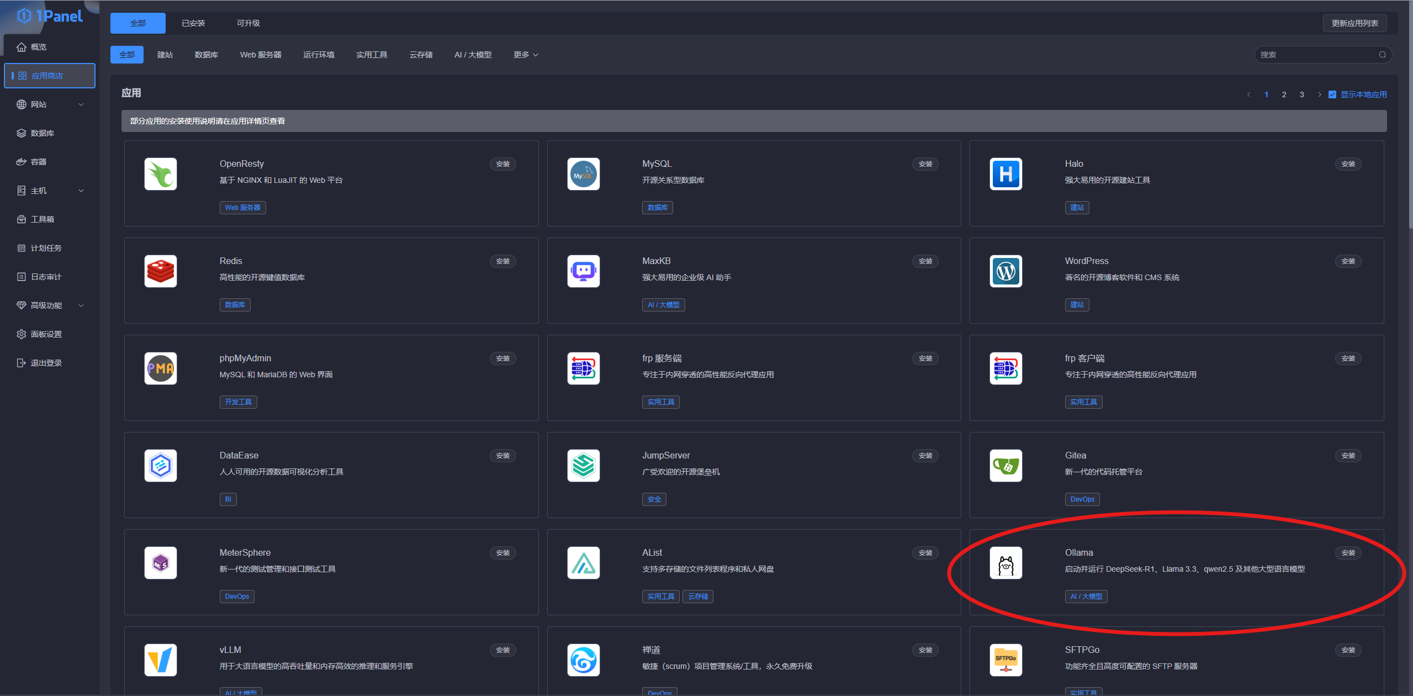Image resolution: width=1413 pixels, height=696 pixels.
Task: Open 工具箱 in the sidebar
Action: pyautogui.click(x=50, y=219)
